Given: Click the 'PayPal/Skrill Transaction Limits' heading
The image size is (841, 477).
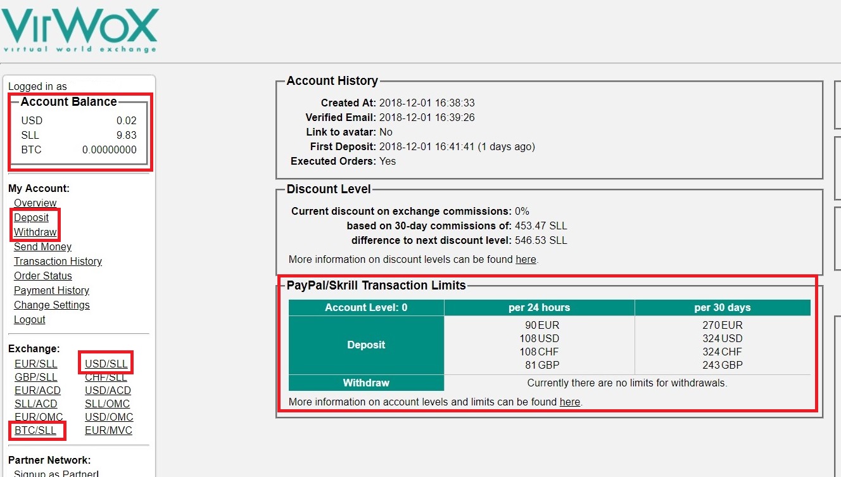Looking at the screenshot, I should 376,286.
